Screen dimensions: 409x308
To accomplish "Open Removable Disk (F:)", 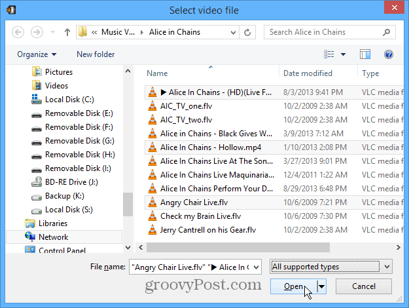I will pyautogui.click(x=79, y=127).
